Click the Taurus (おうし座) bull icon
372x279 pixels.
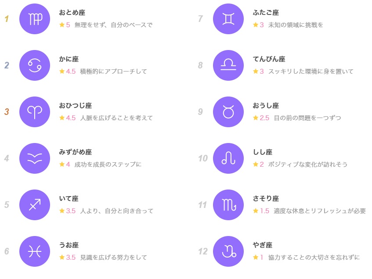tap(228, 112)
